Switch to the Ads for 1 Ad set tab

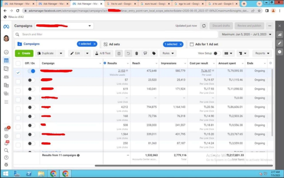(206, 44)
